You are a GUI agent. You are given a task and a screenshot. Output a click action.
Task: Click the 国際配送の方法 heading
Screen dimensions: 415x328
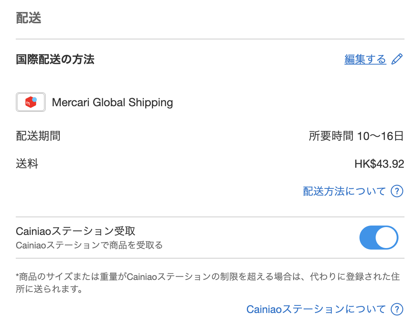point(55,59)
